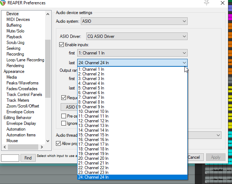
Task: Pick '20: Channel 20 In' option
Action: (x=132, y=158)
